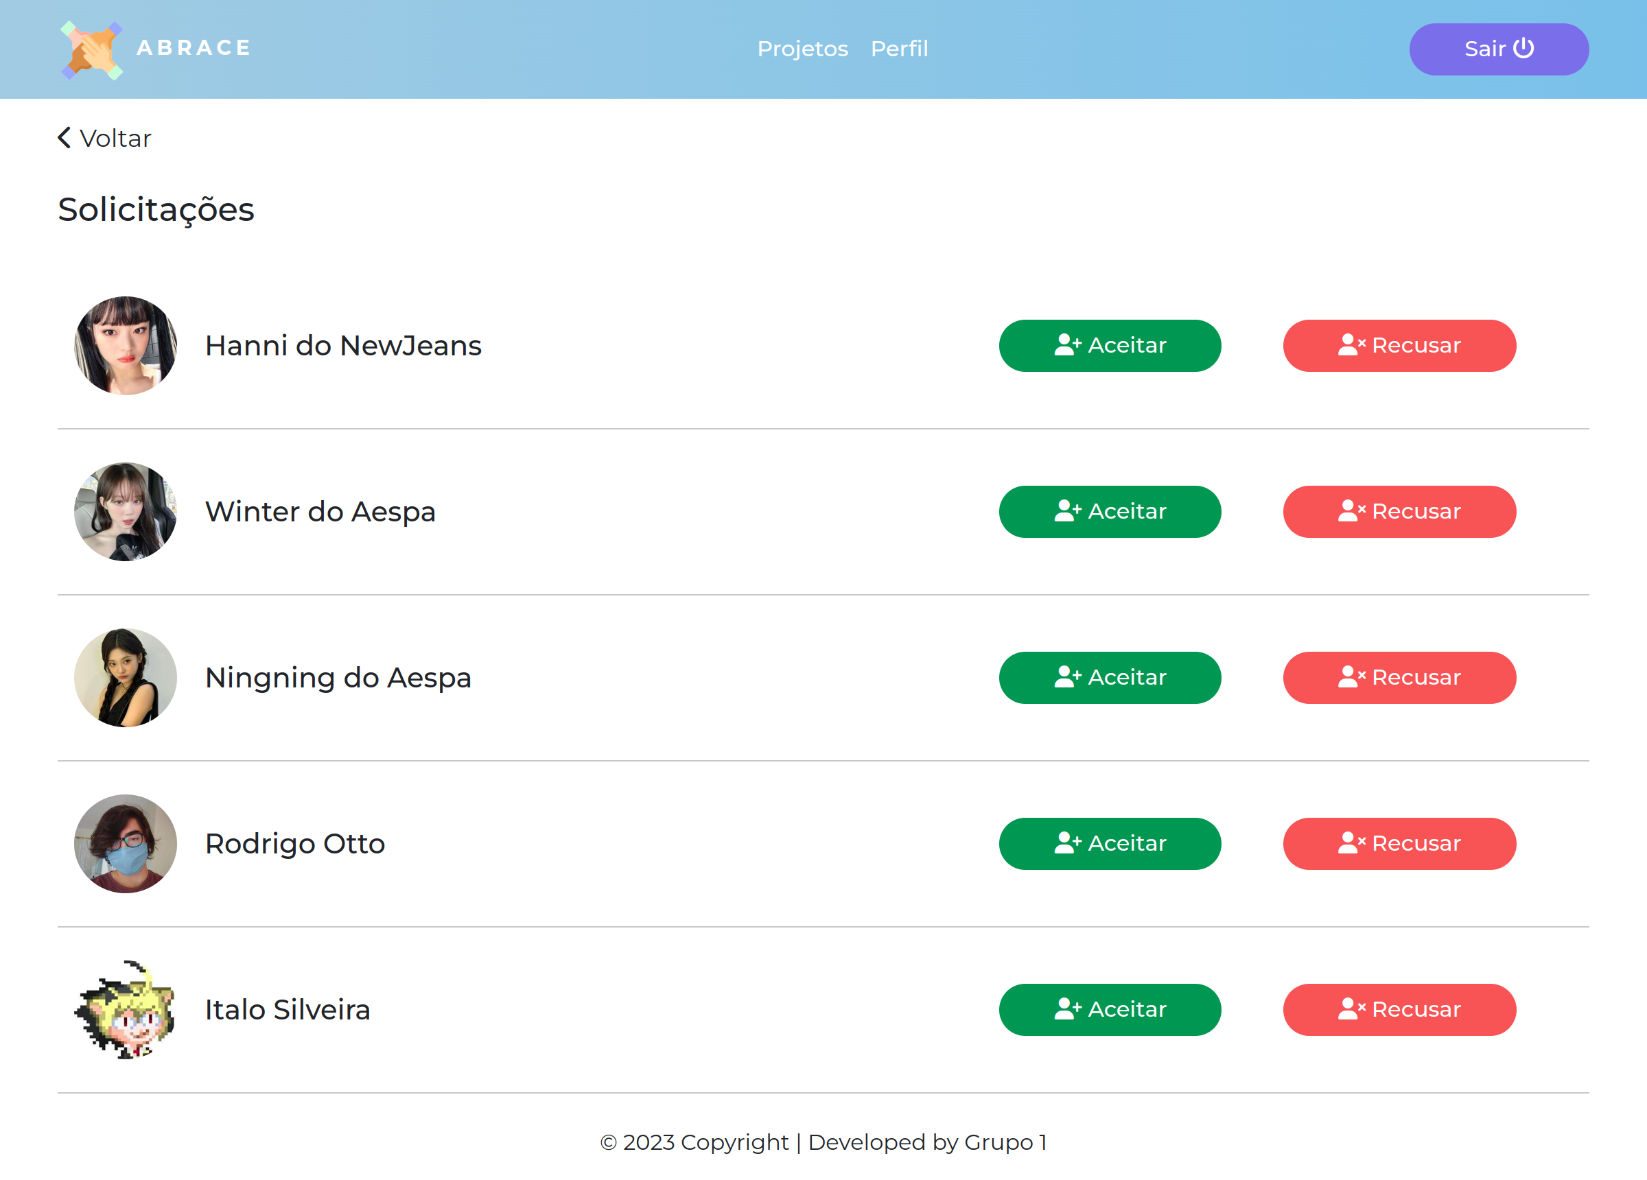Click the Abrace hands logo icon
This screenshot has height=1180, width=1647.
click(x=91, y=49)
